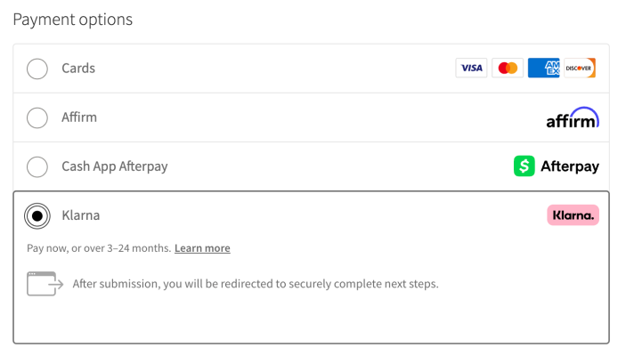Click the Payment options heading
This screenshot has width=626, height=356.
73,20
